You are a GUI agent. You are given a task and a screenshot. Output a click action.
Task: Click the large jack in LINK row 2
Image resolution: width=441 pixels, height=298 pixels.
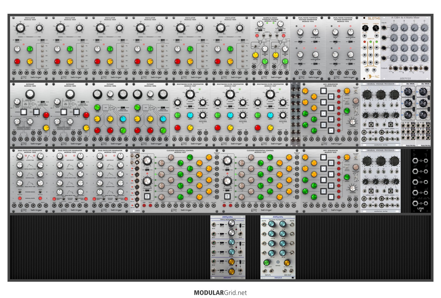point(415,171)
